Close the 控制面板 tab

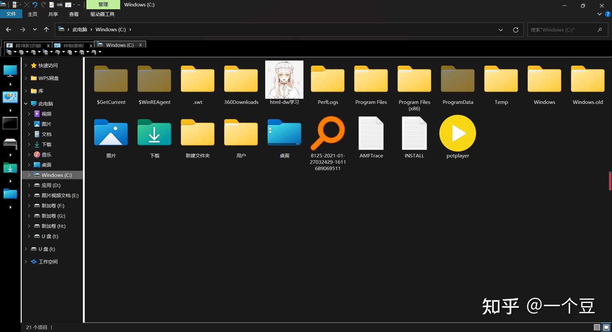(91, 46)
